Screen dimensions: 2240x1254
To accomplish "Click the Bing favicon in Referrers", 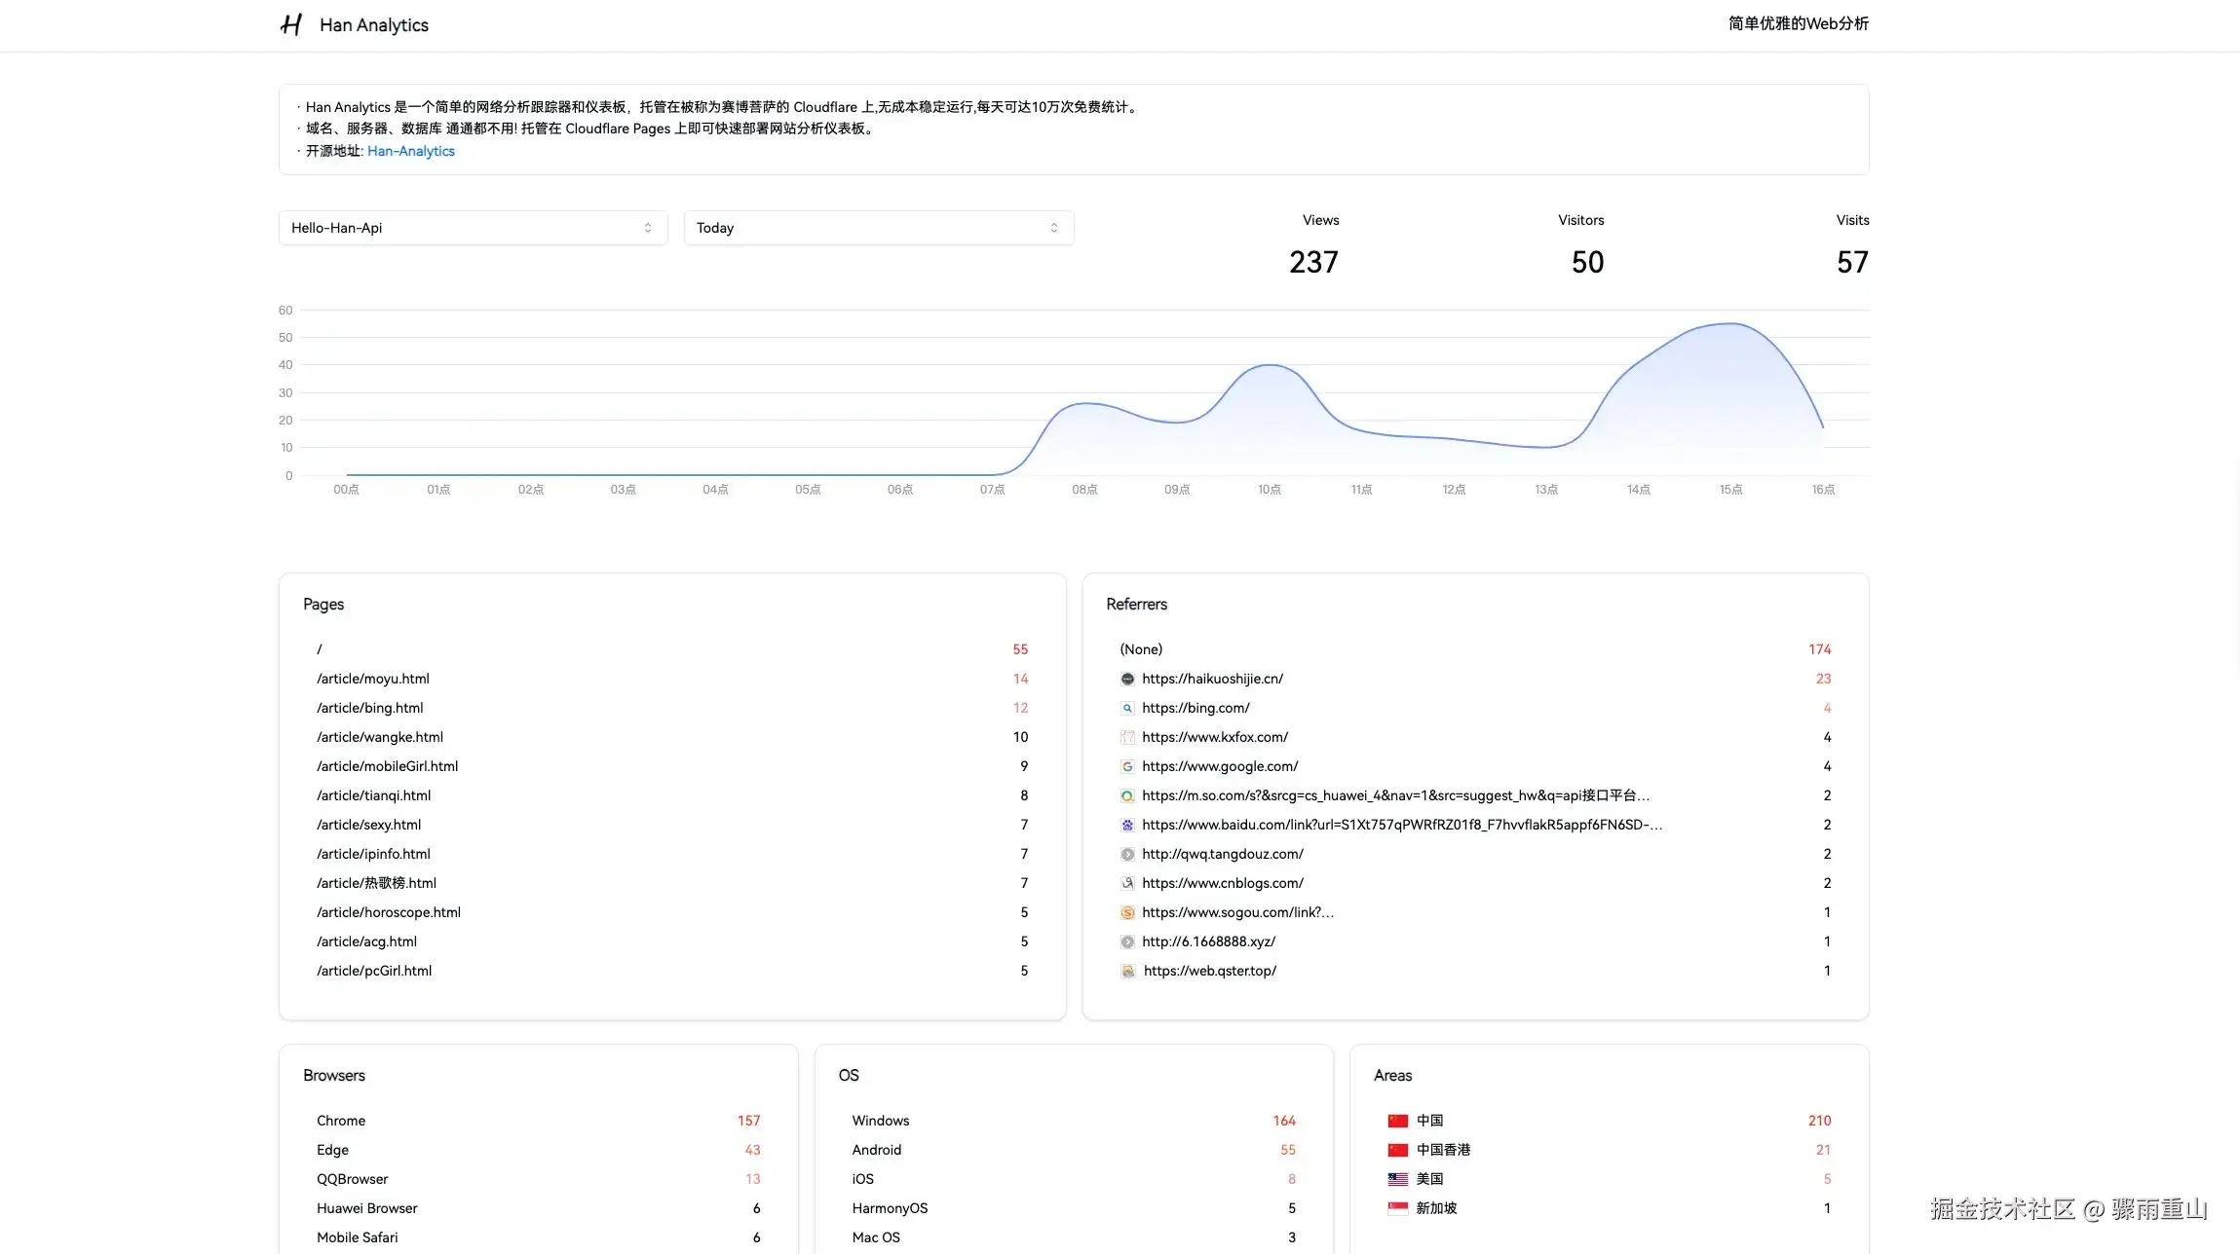I will pos(1127,708).
